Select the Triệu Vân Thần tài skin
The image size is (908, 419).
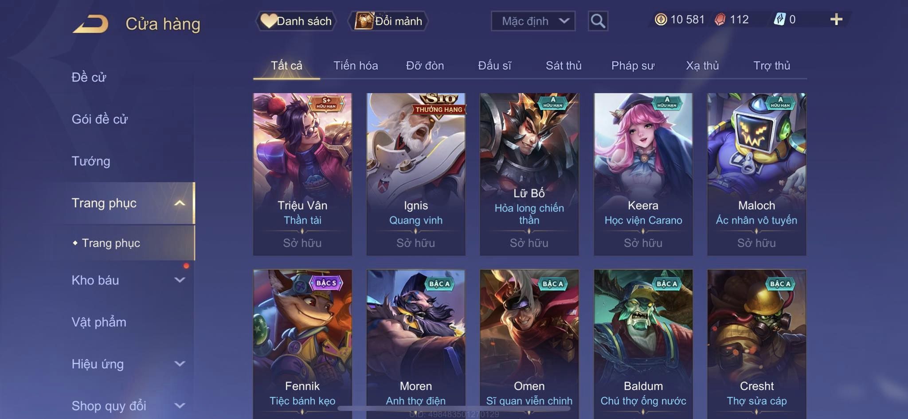[302, 174]
